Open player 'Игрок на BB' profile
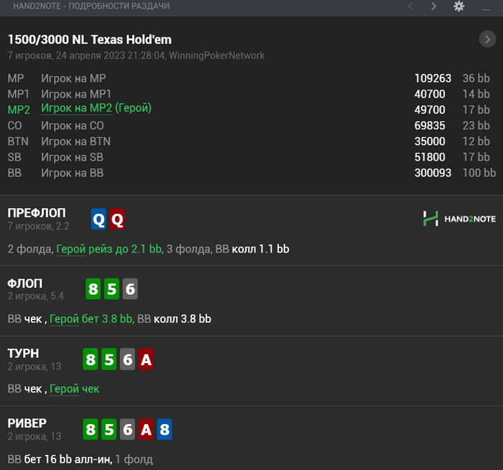This screenshot has height=470, width=503. pos(72,173)
